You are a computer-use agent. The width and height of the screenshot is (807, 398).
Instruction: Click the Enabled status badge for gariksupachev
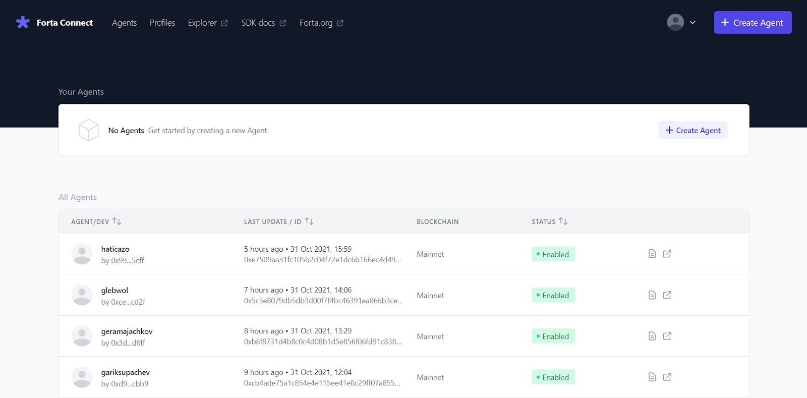pos(553,377)
